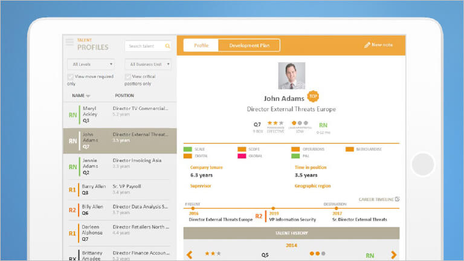Go to previous talent history year
Image resolution: width=464 pixels, height=261 pixels.
click(x=189, y=255)
